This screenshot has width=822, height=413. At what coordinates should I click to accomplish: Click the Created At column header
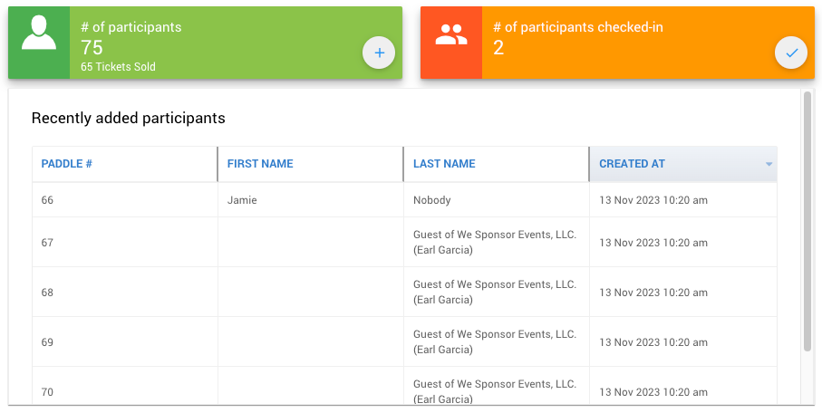633,164
